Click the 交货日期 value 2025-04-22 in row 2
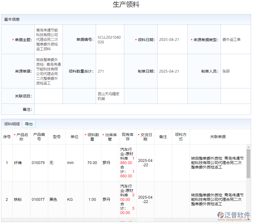 click(x=145, y=199)
